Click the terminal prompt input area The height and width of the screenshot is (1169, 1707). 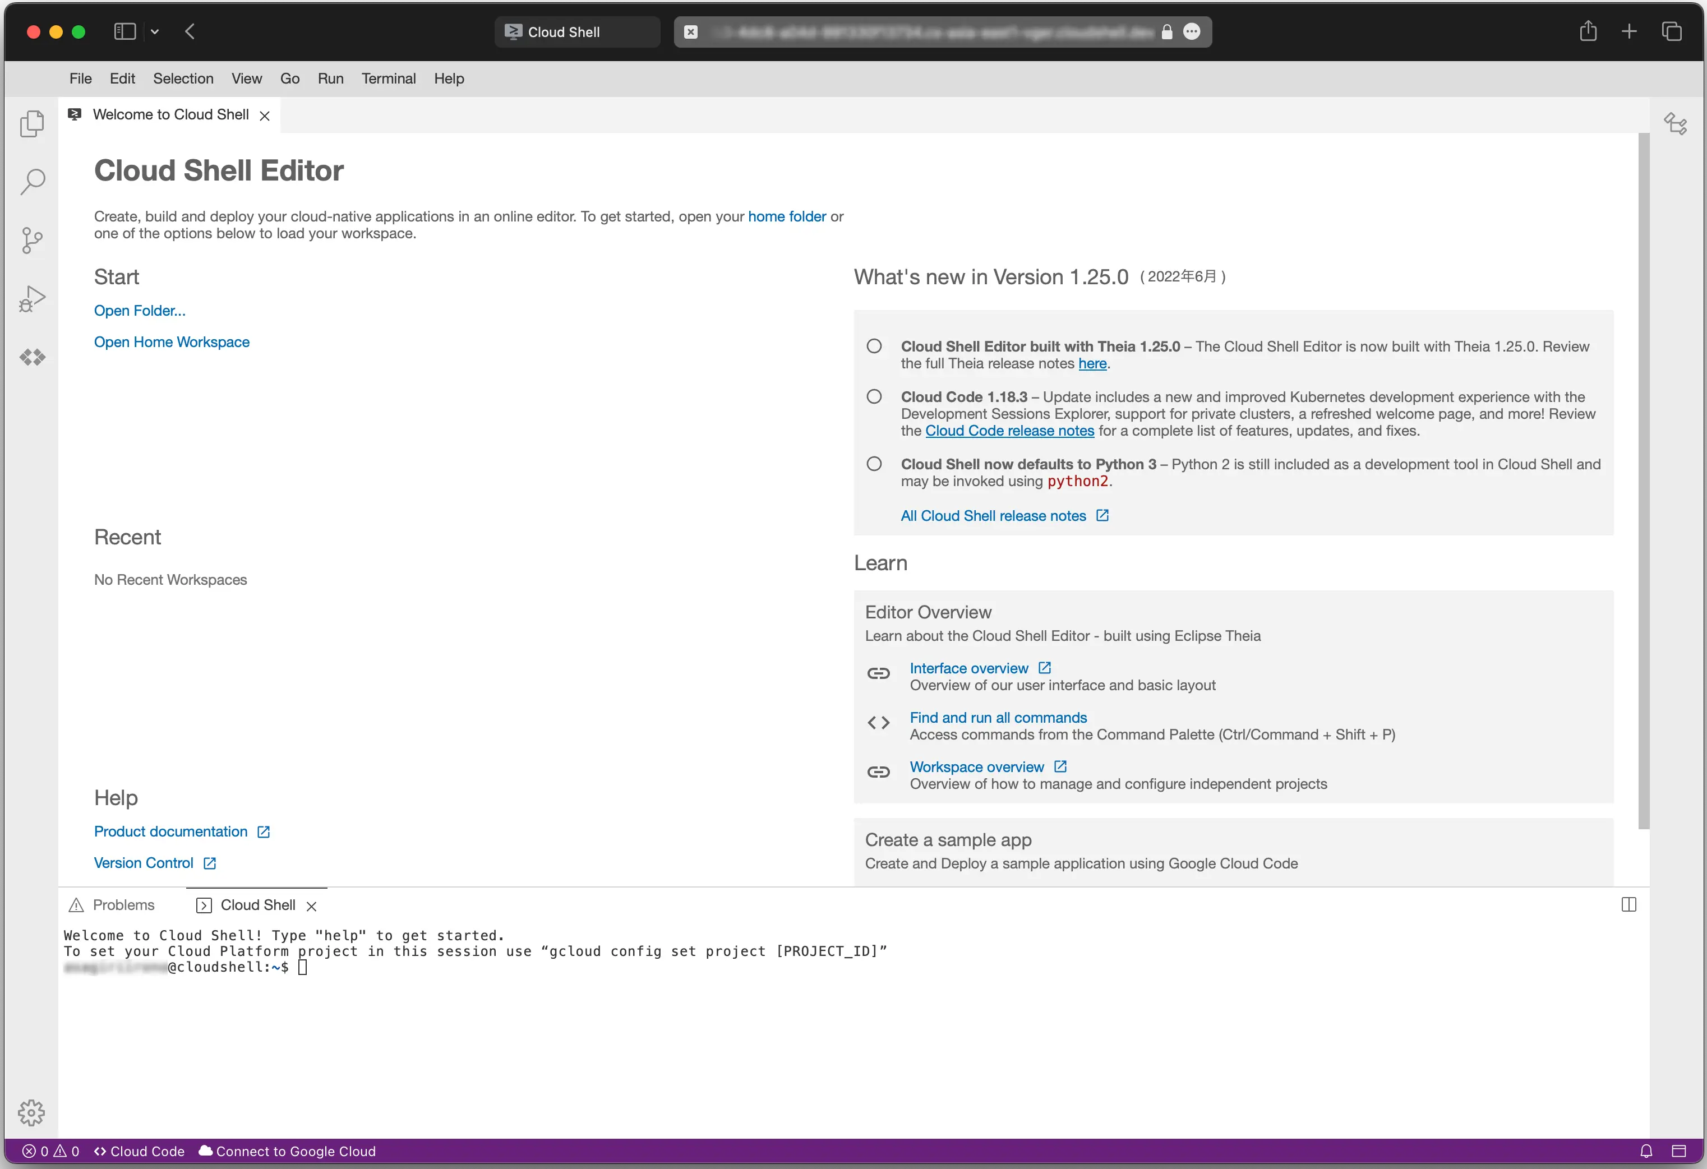pyautogui.click(x=303, y=967)
